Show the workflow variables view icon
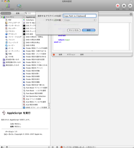The image size is (134, 148). [x=57, y=147]
